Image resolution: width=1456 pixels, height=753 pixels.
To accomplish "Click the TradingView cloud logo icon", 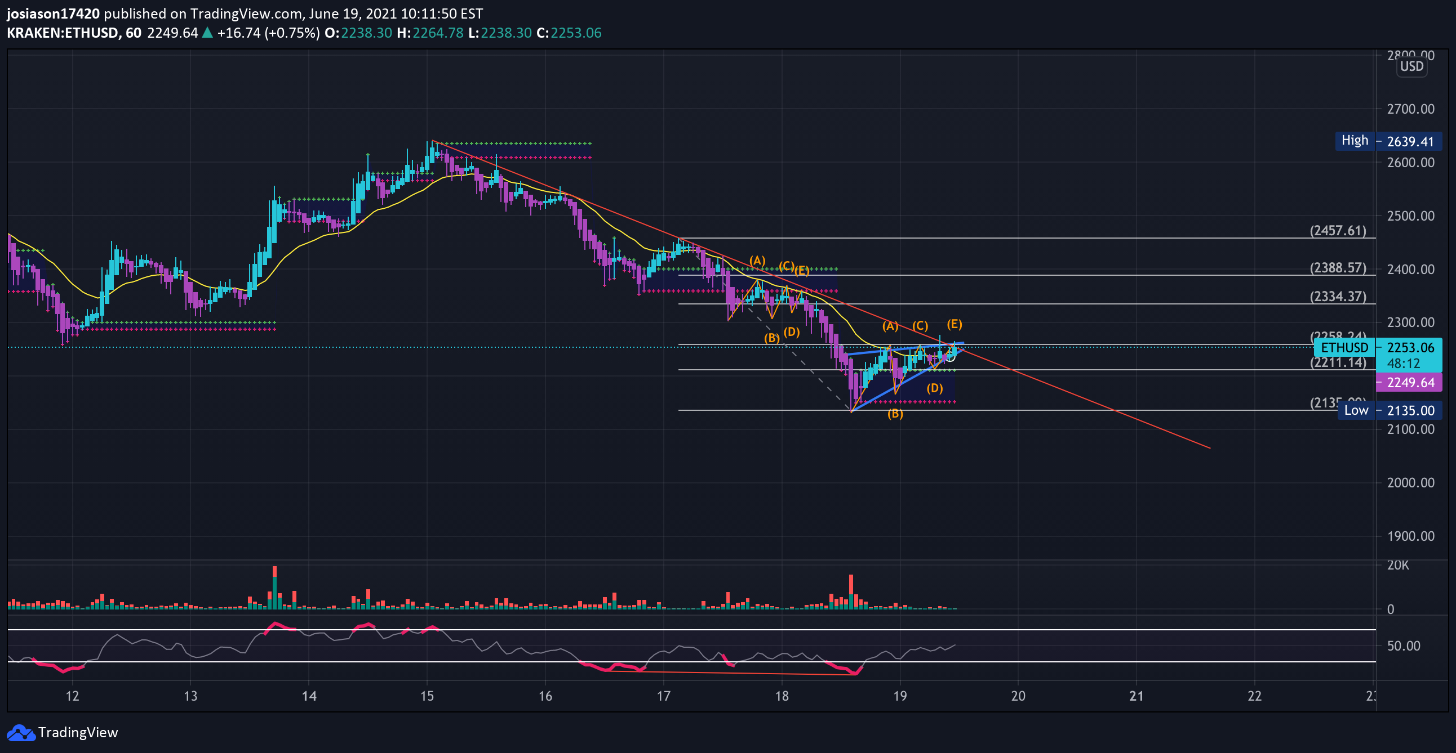I will tap(21, 733).
